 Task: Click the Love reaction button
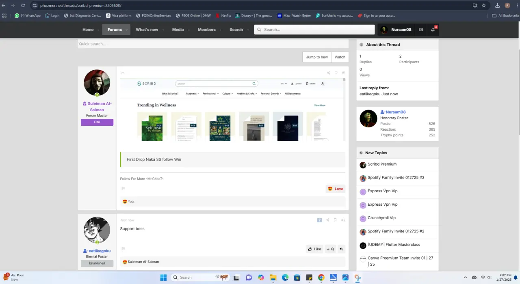(336, 189)
